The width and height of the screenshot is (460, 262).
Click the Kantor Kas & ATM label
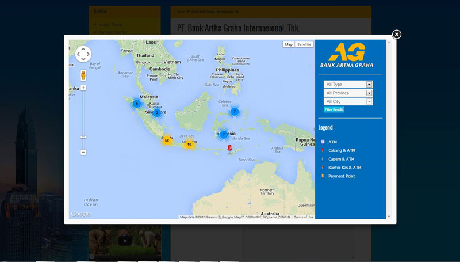(x=344, y=168)
